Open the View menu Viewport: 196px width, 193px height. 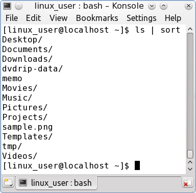click(x=58, y=18)
